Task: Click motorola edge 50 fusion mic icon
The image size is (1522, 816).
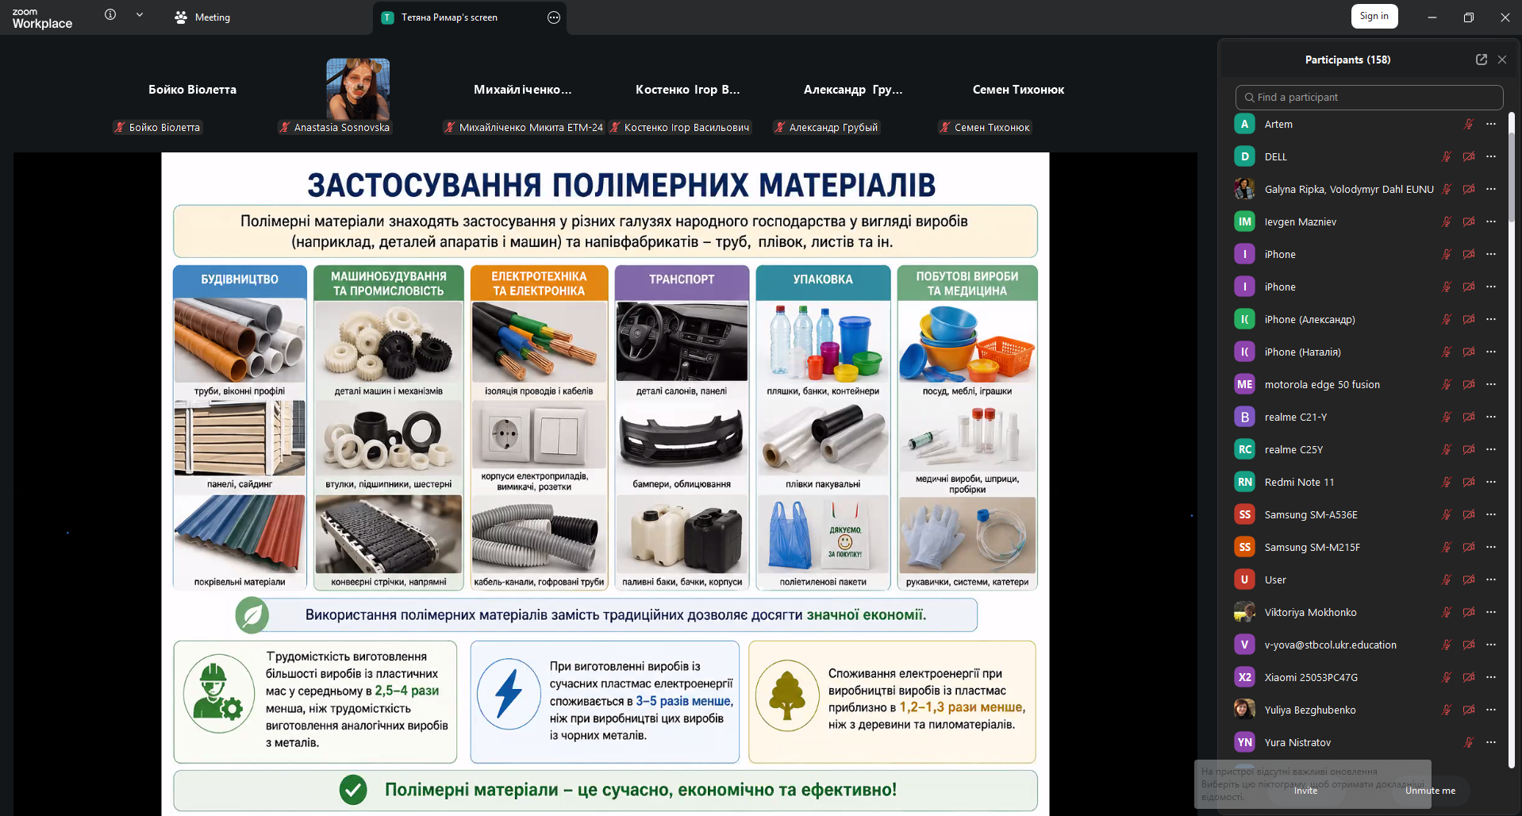Action: 1447,384
